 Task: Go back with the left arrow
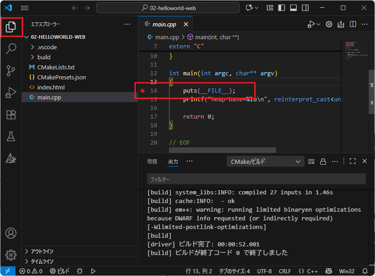(x=75, y=8)
